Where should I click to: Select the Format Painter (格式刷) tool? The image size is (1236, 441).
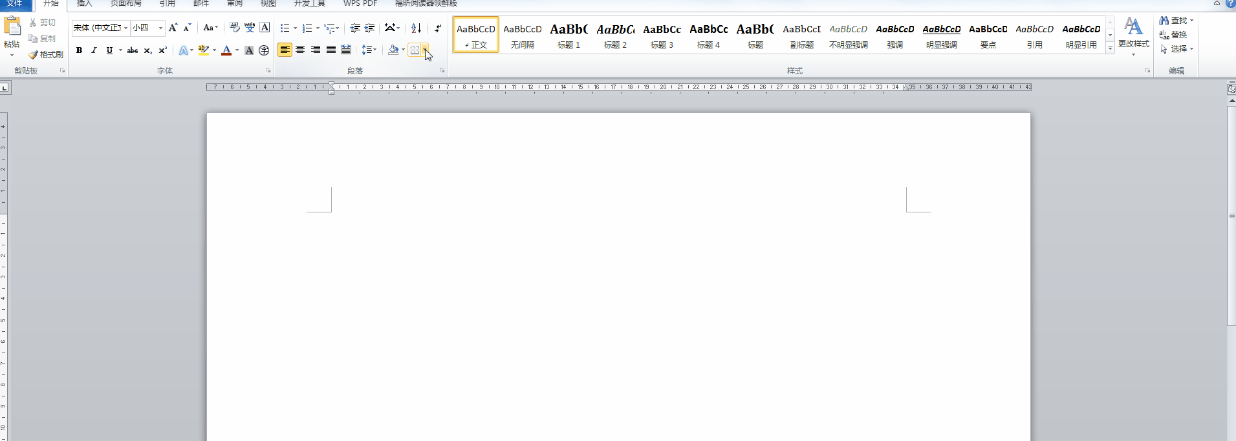[x=46, y=55]
